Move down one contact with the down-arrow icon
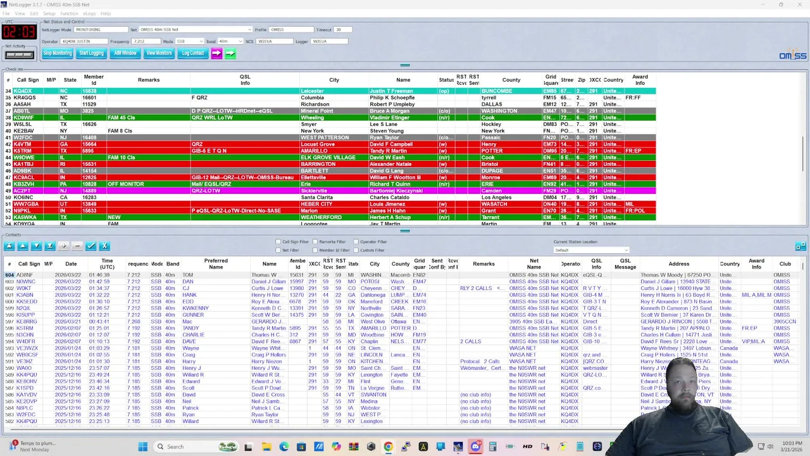 [36, 246]
